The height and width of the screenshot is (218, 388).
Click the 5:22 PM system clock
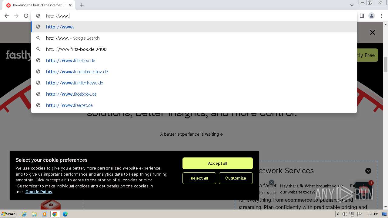tap(372, 214)
